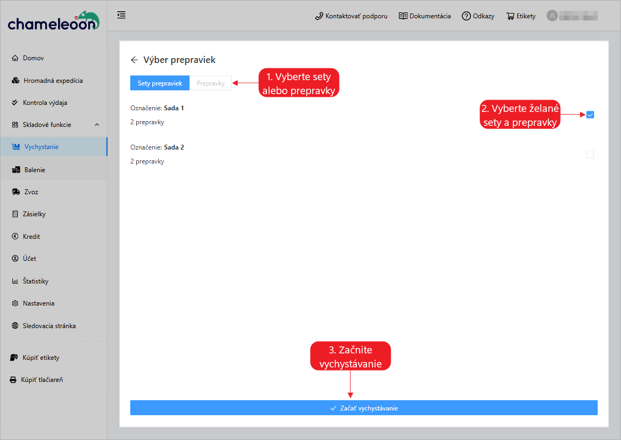Open Balenie in the sidebar
The height and width of the screenshot is (440, 621).
34,170
